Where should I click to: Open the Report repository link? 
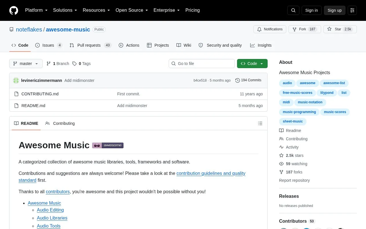[x=294, y=180]
